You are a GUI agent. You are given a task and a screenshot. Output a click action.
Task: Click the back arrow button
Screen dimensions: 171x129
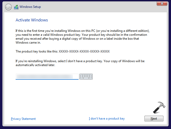coord(8,7)
